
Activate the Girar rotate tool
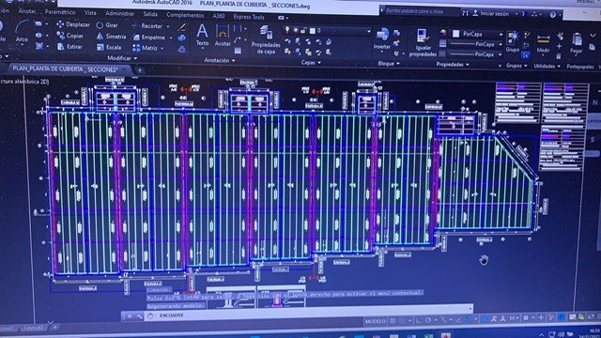click(x=107, y=25)
